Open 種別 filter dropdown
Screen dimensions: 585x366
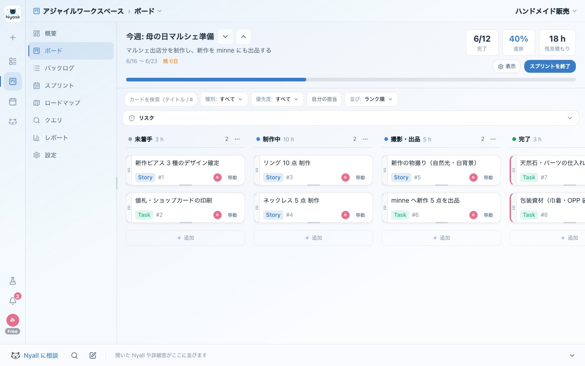coord(224,99)
